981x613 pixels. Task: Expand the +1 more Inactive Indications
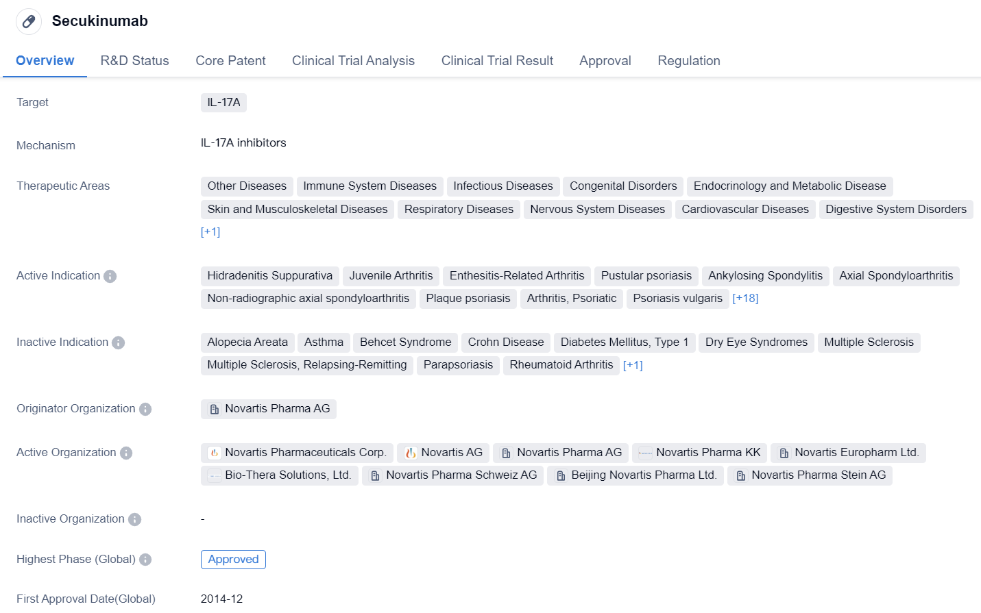(633, 365)
